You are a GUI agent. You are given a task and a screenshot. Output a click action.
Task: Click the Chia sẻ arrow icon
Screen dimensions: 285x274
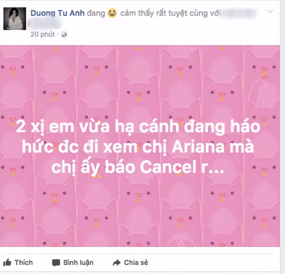point(117,263)
